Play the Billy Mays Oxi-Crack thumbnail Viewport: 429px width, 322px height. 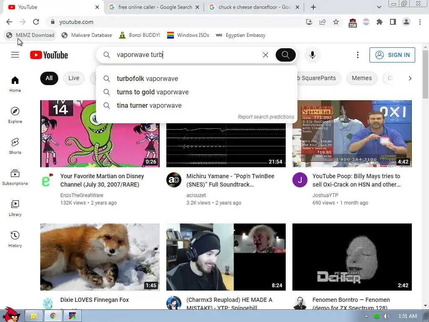(352, 134)
